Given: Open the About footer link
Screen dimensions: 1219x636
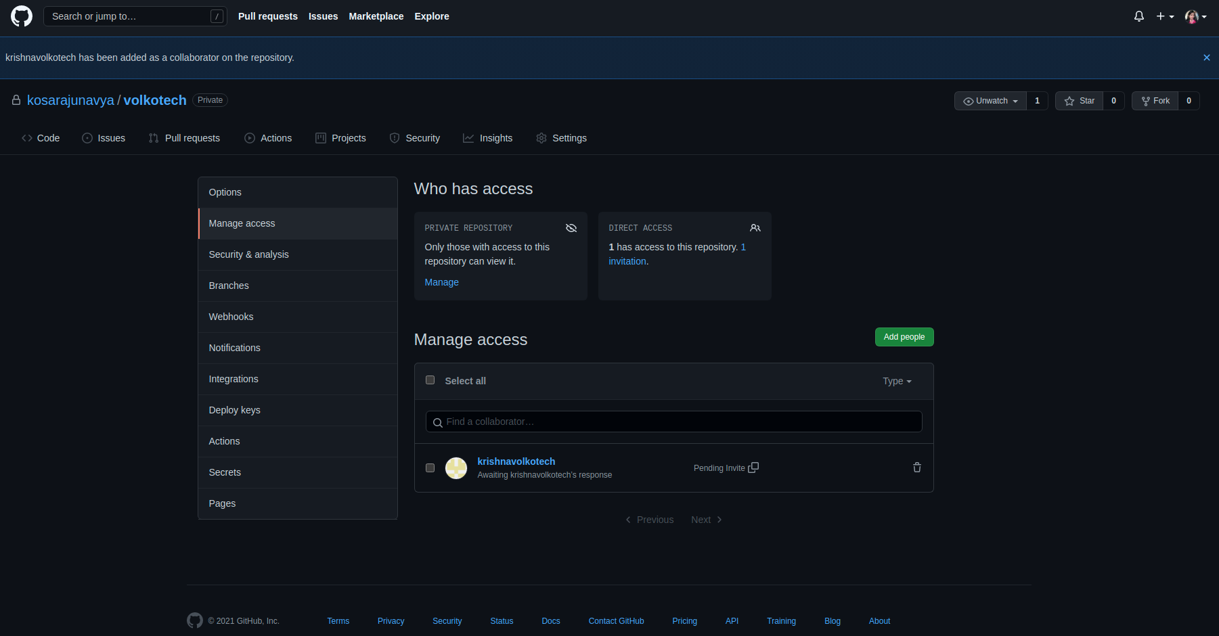Looking at the screenshot, I should [879, 621].
